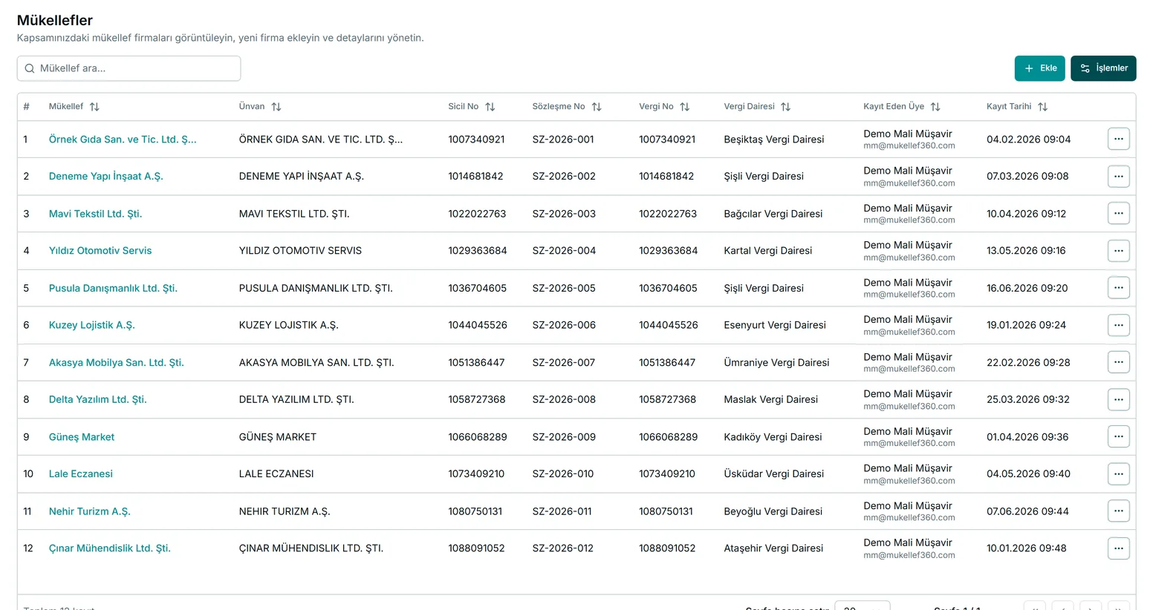Open Nehir Turizm A.Ş. taxpayer link
The image size is (1153, 610).
click(x=90, y=511)
